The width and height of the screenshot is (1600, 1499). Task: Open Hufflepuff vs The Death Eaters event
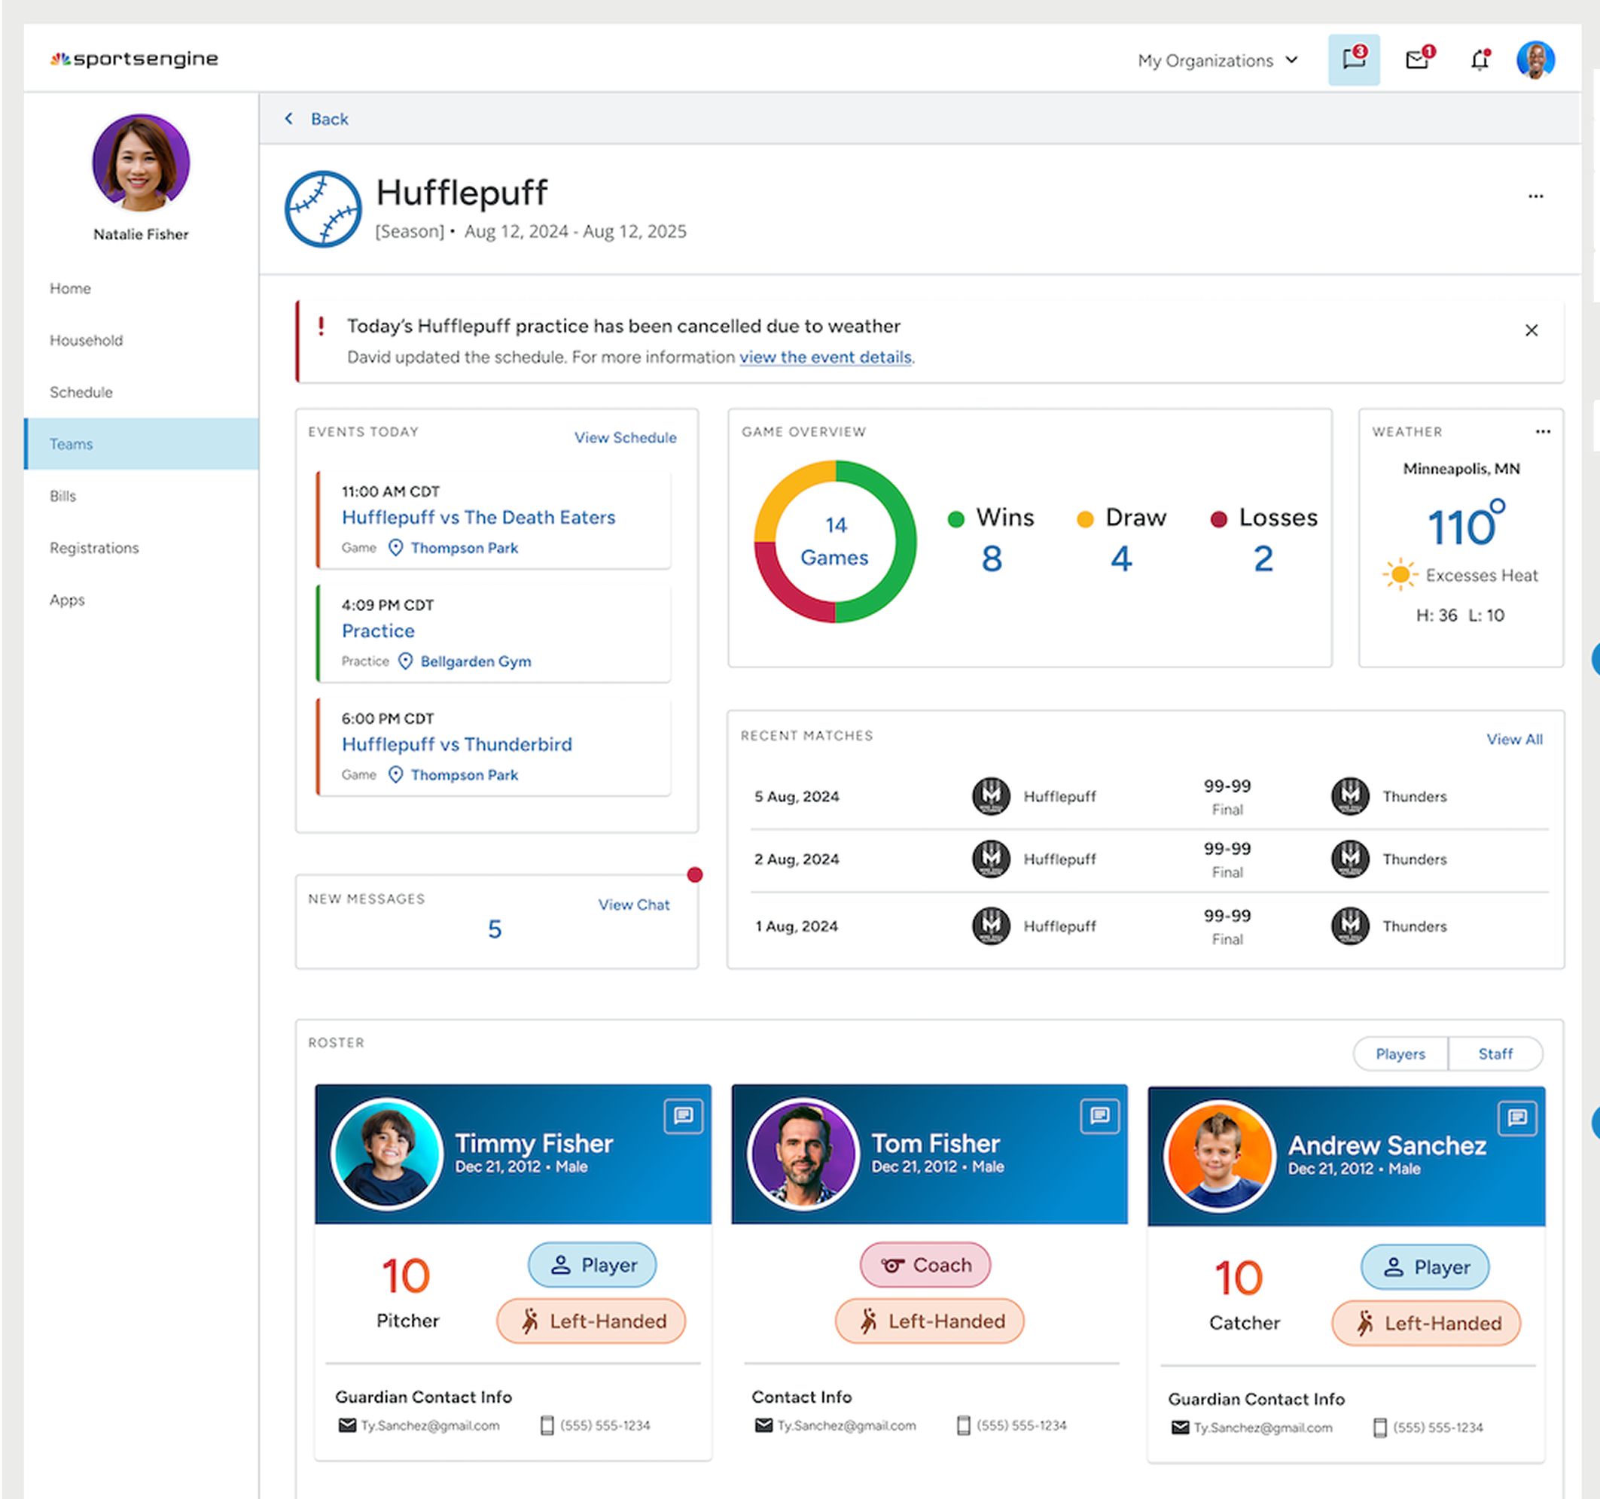point(478,517)
